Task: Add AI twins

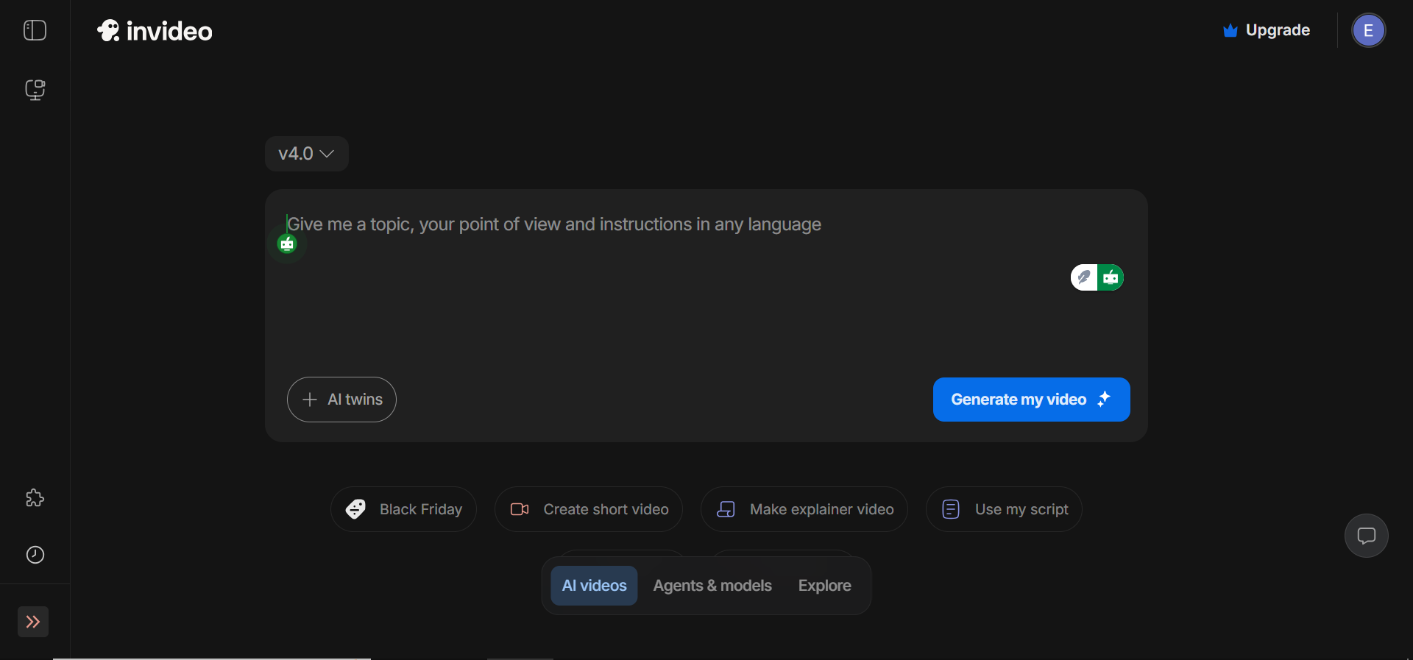Action: coord(341,400)
